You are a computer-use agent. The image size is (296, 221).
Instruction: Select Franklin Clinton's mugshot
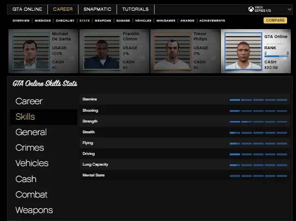[102, 51]
